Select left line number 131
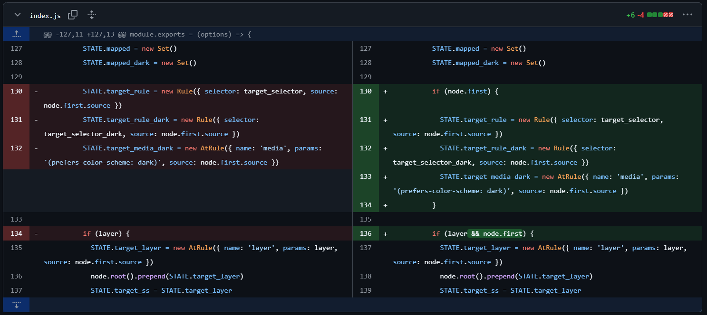707x315 pixels. pyautogui.click(x=16, y=120)
